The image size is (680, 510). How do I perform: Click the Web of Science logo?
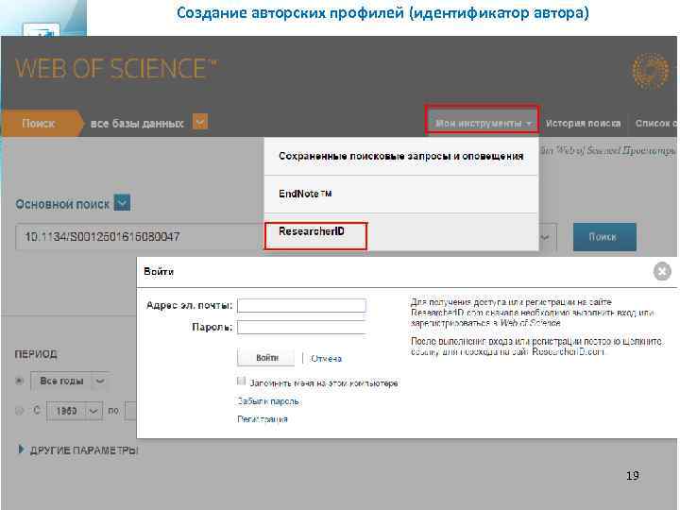pyautogui.click(x=116, y=69)
